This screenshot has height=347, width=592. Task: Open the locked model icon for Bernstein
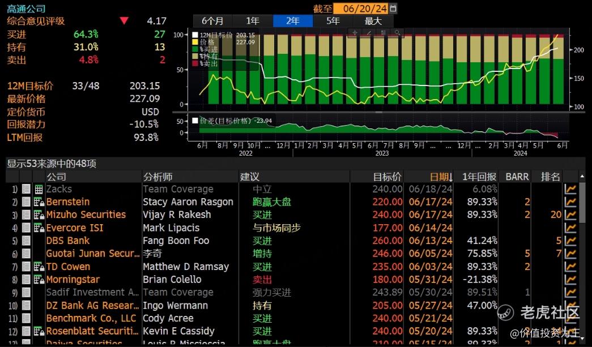(39, 202)
